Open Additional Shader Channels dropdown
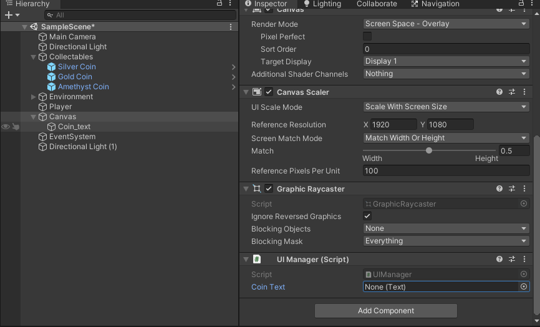 point(446,74)
